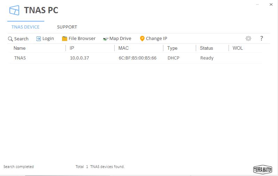This screenshot has width=278, height=176.
Task: Click the IP address 10.0.0.37
Action: click(x=79, y=58)
